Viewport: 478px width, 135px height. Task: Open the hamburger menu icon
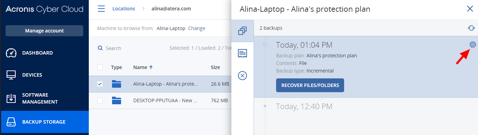(101, 9)
